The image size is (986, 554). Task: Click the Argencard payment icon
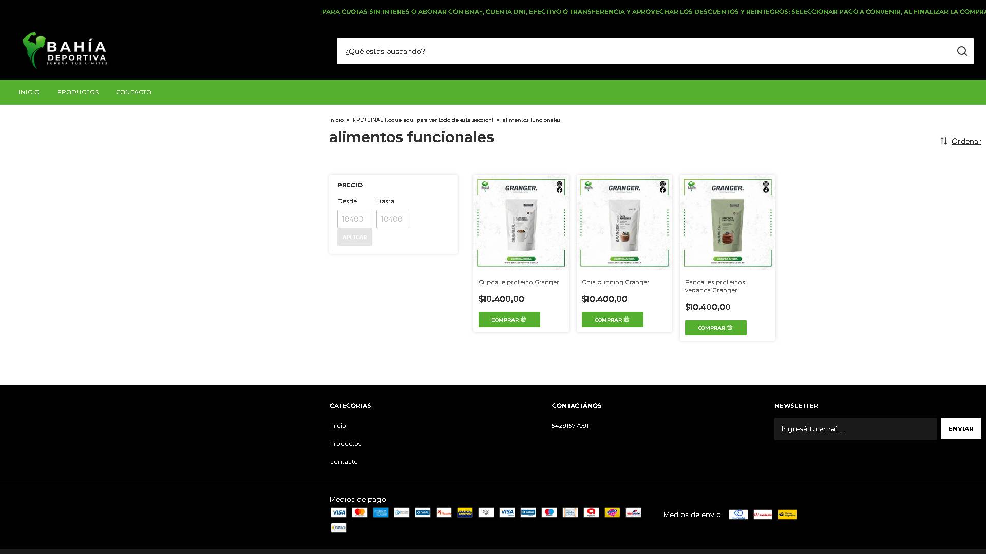tap(591, 512)
